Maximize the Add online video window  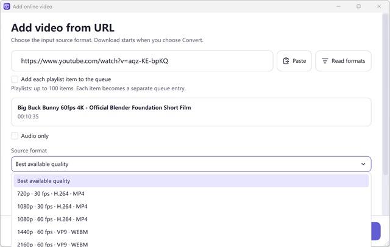pos(358,6)
